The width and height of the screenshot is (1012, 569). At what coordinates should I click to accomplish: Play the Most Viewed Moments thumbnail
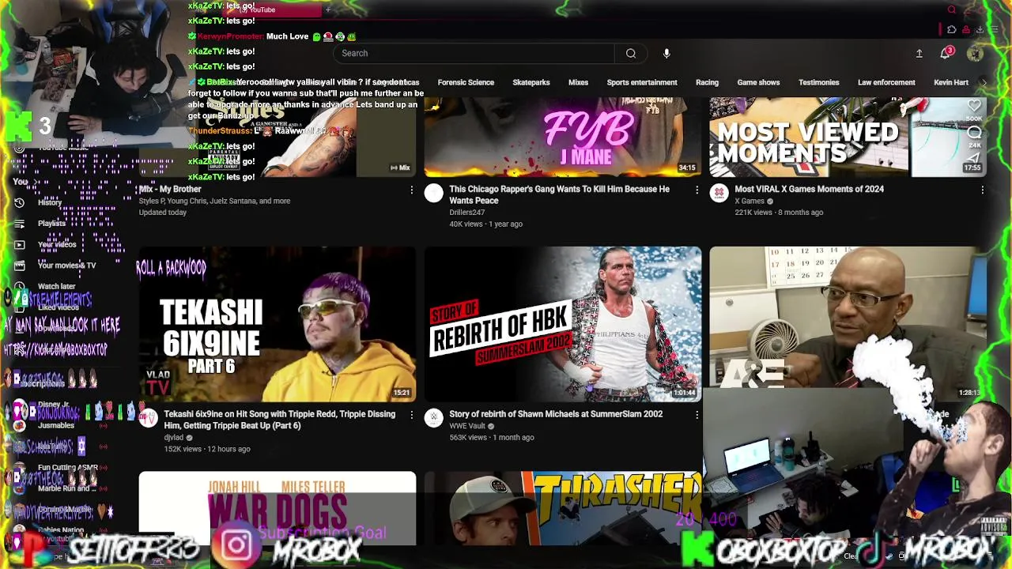pyautogui.click(x=848, y=137)
